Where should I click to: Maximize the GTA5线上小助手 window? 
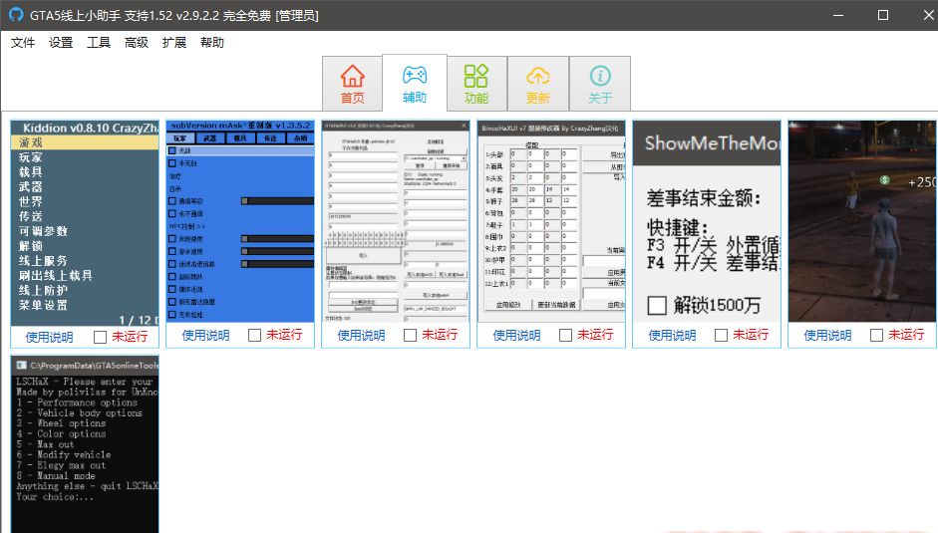coord(883,15)
